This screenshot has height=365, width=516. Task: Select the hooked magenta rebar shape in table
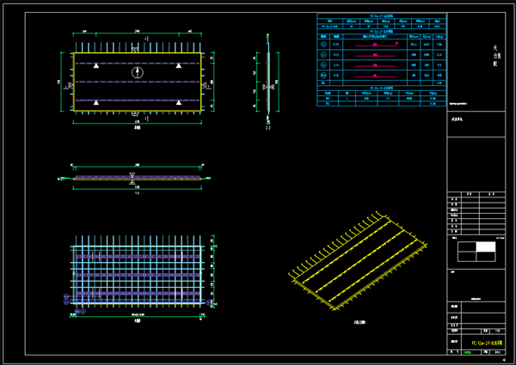(376, 45)
